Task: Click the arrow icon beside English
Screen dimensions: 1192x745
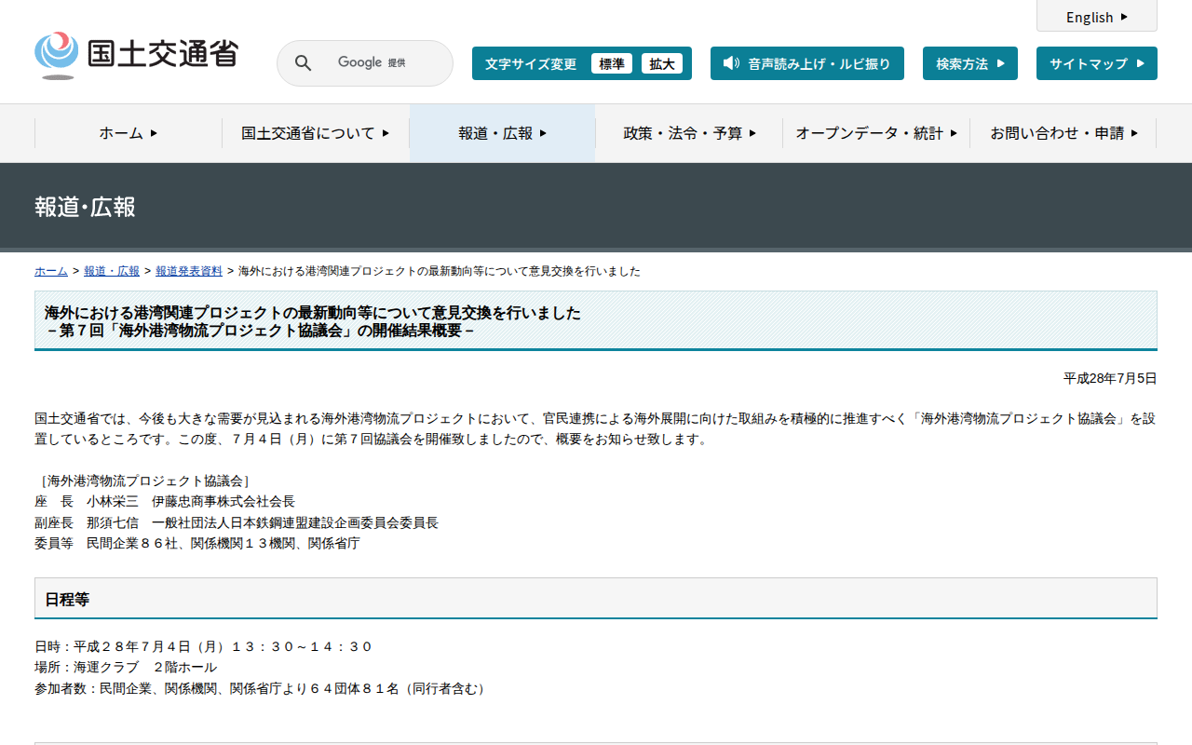Action: [x=1124, y=17]
